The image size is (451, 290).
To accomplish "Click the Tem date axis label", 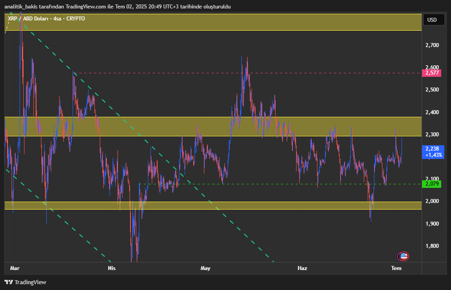I will (x=396, y=268).
